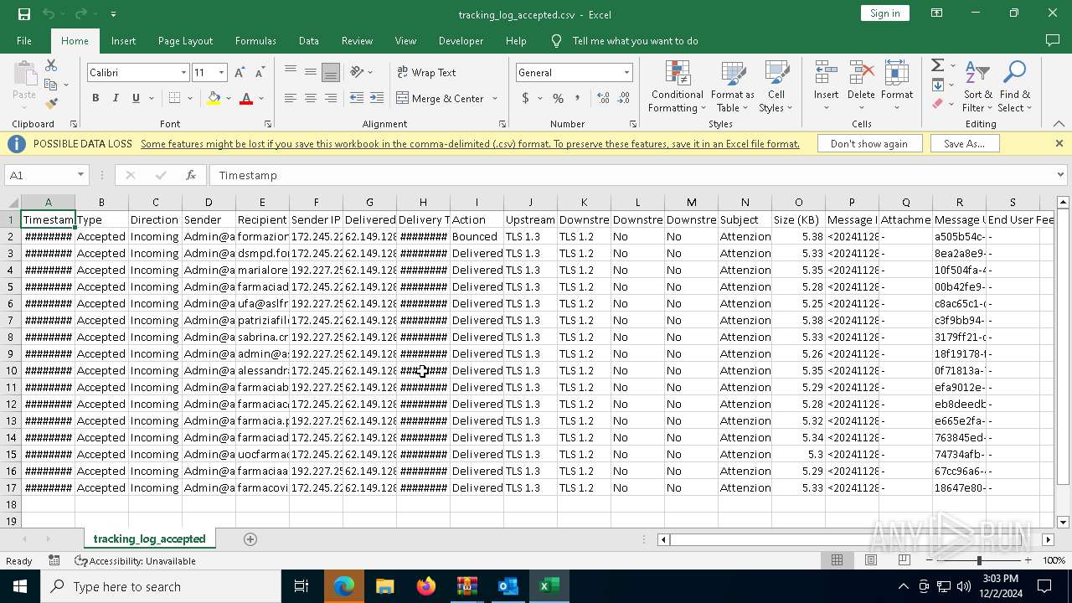Switch to Data tab
The image size is (1072, 603).
coord(309,41)
